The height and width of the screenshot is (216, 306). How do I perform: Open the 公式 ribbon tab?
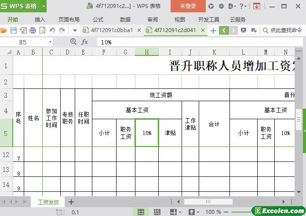coord(98,19)
